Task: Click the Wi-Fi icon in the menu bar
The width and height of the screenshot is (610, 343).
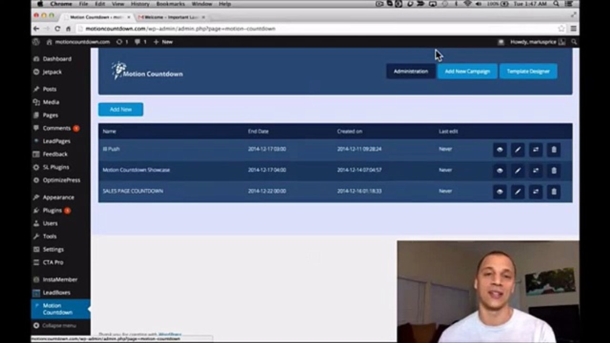Action: (468, 4)
